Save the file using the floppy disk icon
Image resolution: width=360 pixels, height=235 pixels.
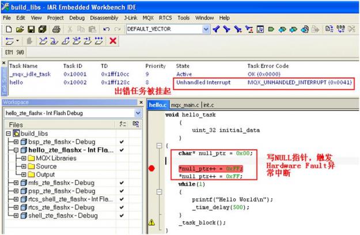pos(31,29)
